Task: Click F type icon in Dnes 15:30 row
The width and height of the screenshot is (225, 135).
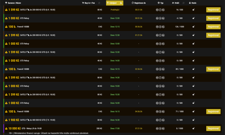Action: (x=160, y=95)
